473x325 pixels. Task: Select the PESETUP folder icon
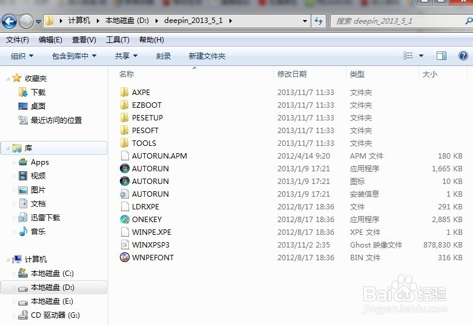point(124,117)
